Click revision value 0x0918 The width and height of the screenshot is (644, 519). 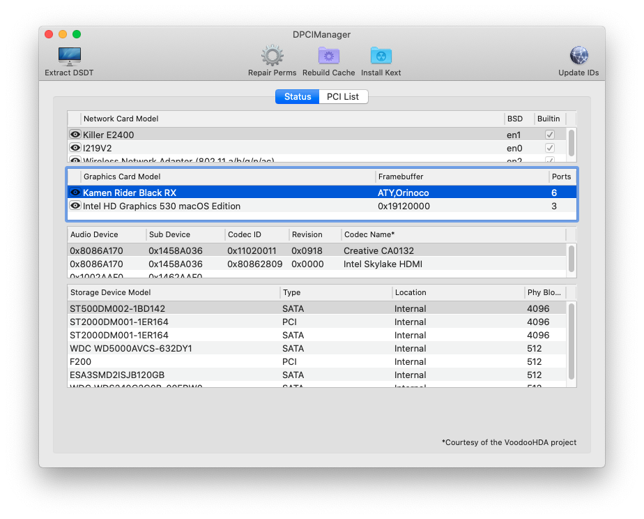point(307,250)
